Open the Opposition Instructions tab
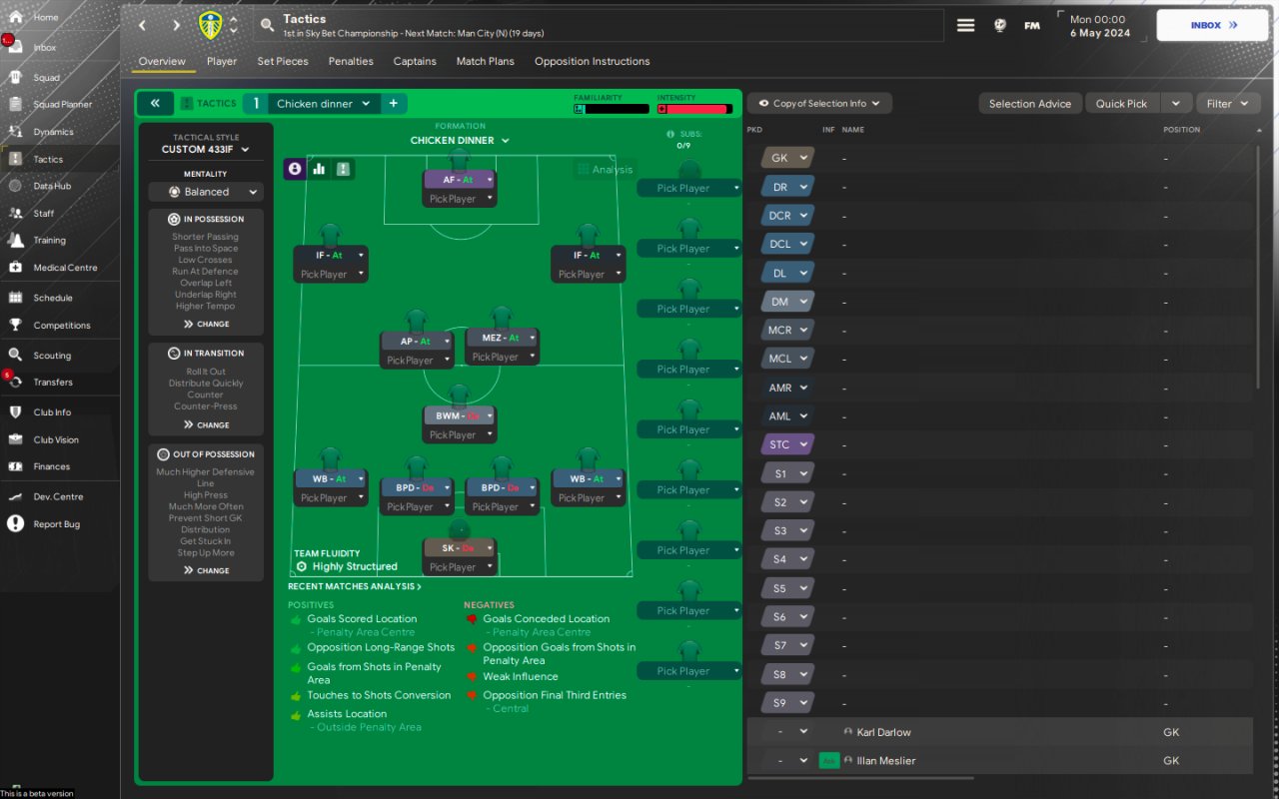 coord(593,61)
